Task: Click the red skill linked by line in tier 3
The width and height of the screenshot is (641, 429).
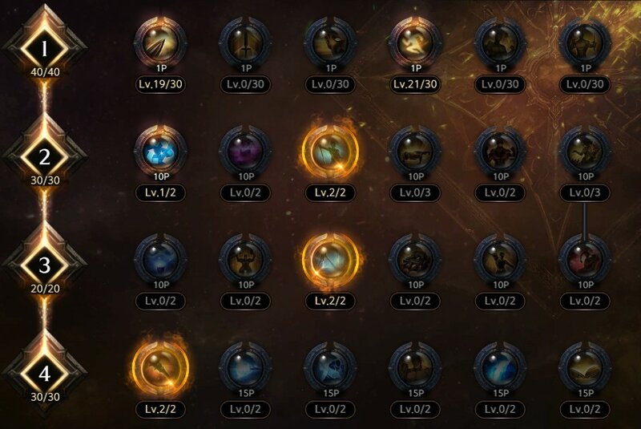Action: [x=585, y=260]
